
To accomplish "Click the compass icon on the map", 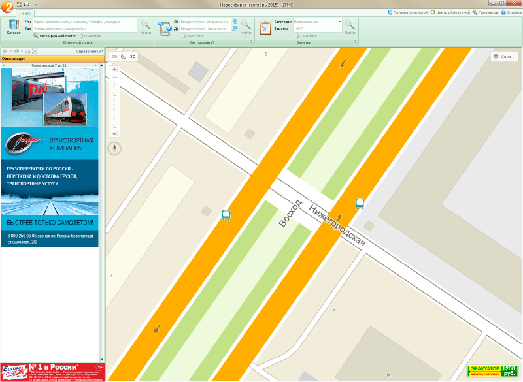I will click(x=115, y=149).
